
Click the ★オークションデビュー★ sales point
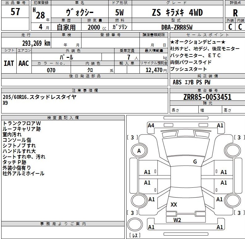[x=198, y=42]
